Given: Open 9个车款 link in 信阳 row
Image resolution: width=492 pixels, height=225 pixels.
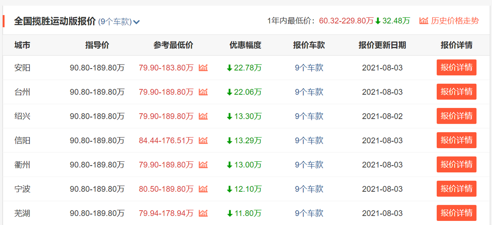Looking at the screenshot, I should tap(309, 140).
